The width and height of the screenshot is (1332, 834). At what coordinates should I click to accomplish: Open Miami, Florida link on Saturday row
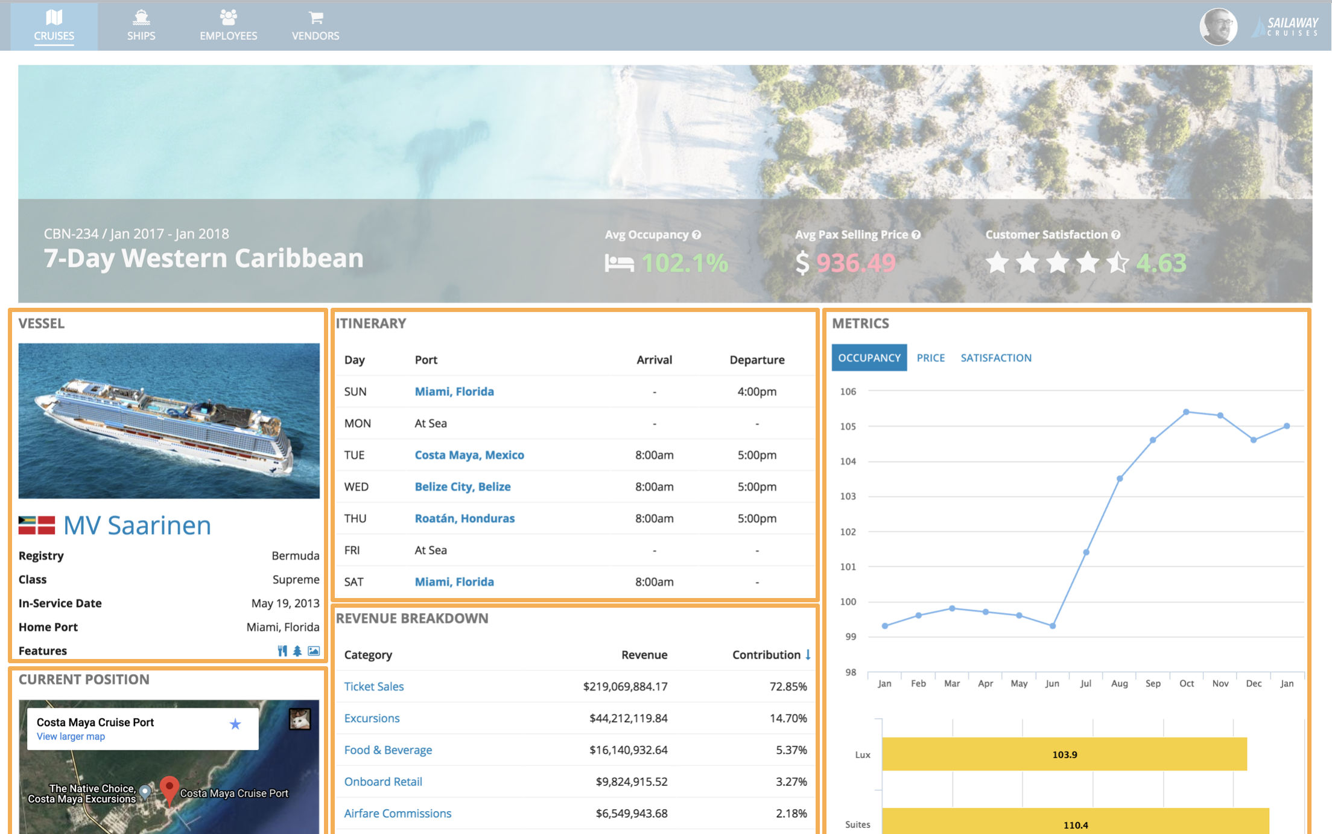coord(454,582)
